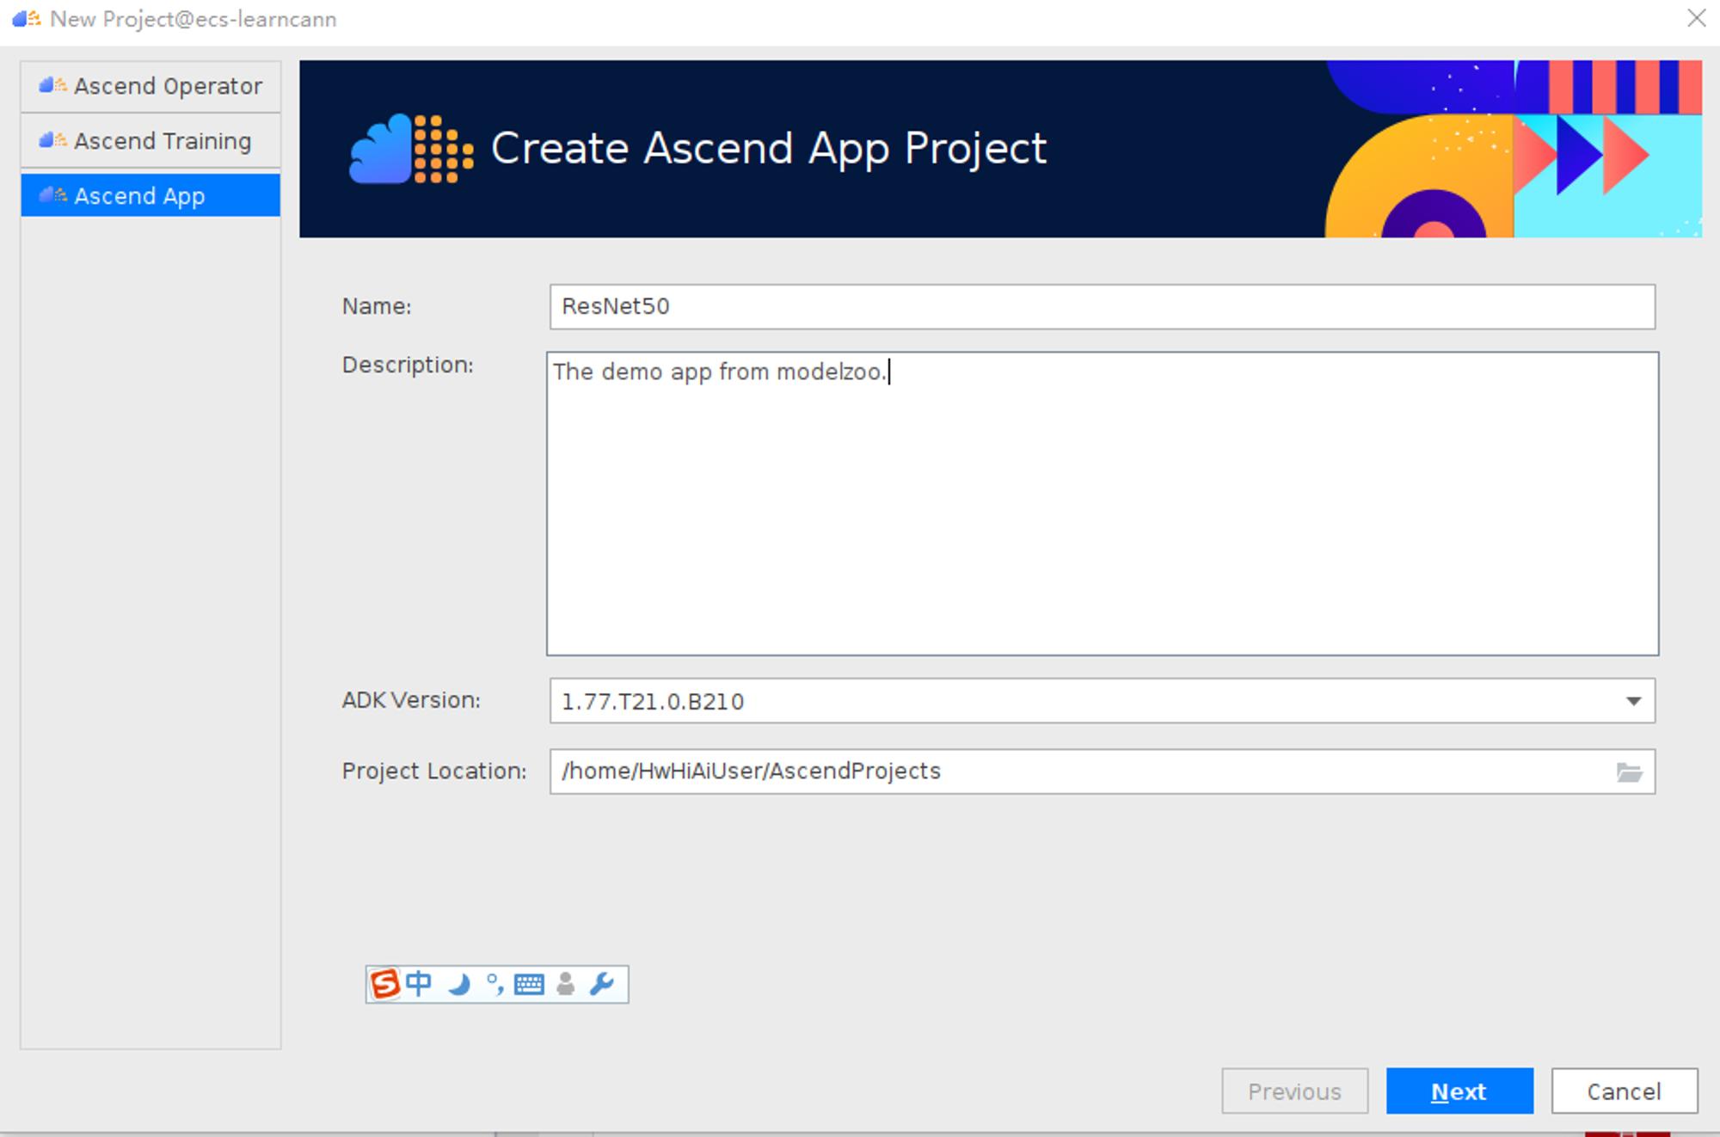This screenshot has height=1137, width=1720.
Task: Click the Next button
Action: point(1459,1091)
